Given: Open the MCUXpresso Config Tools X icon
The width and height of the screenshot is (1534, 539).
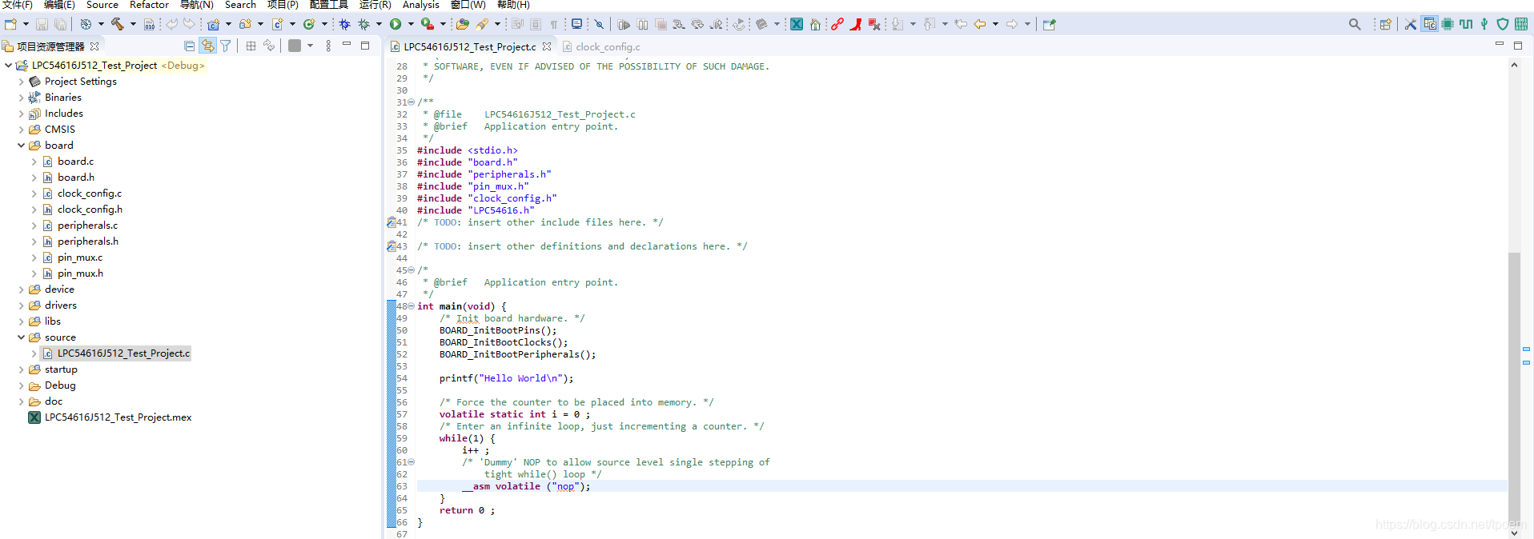Looking at the screenshot, I should click(x=797, y=24).
